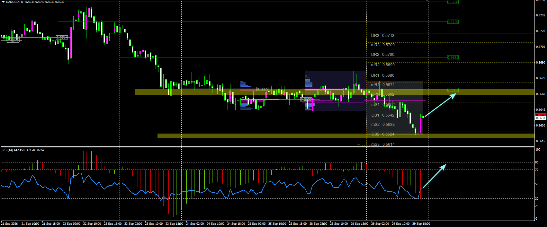
Task: Click the green 0.5664 target tag
Action: click(453, 90)
